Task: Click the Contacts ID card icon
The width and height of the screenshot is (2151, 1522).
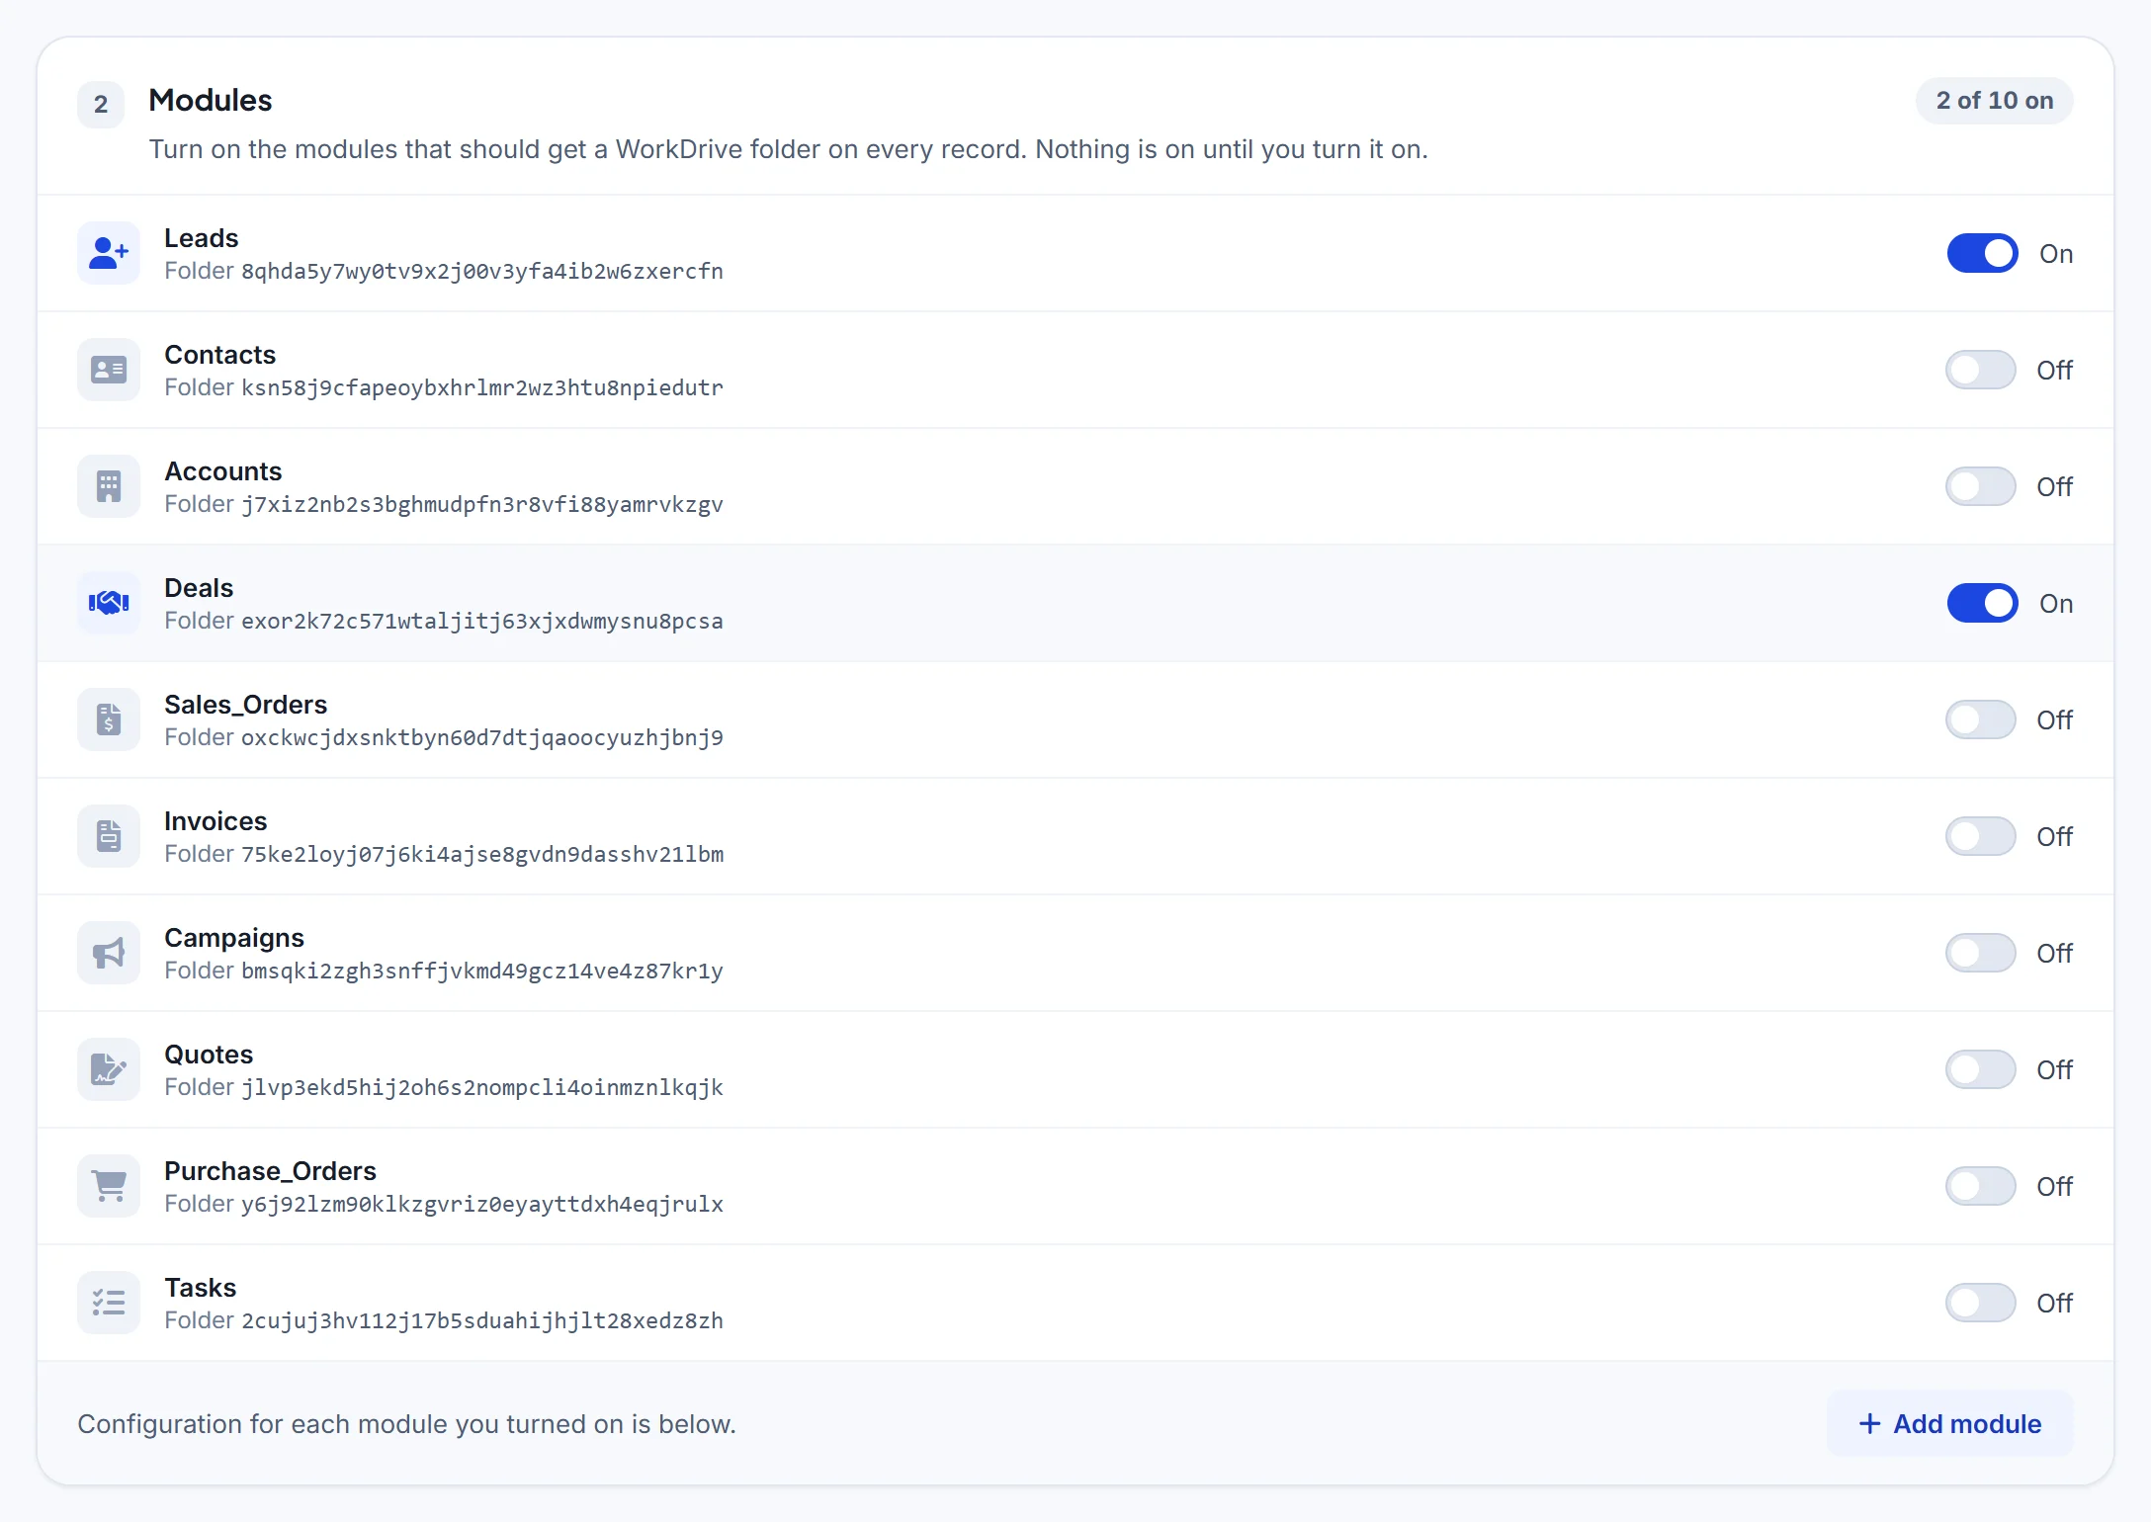Action: coord(109,370)
